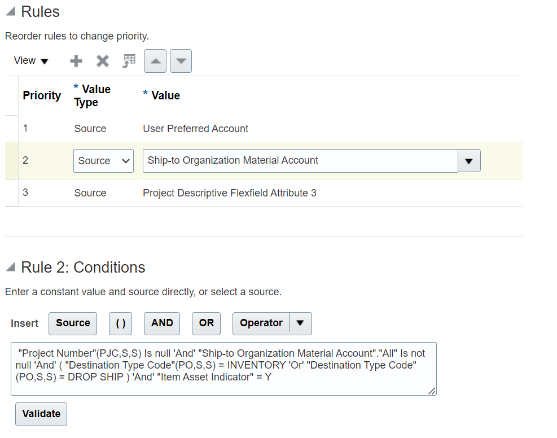The height and width of the screenshot is (438, 557).
Task: Open the View menu
Action: pyautogui.click(x=31, y=61)
